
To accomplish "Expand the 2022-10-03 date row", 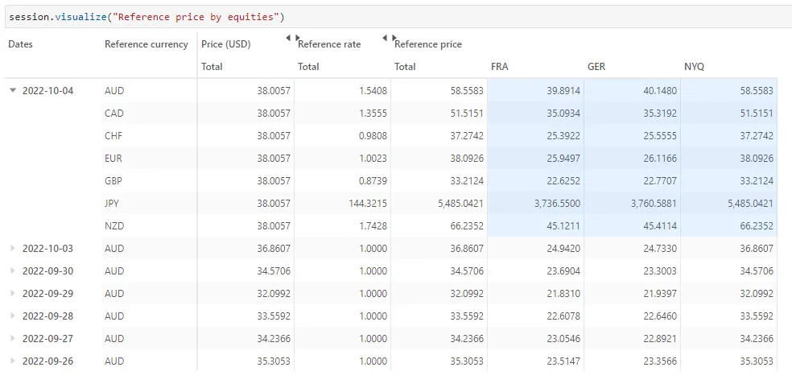I will (13, 249).
